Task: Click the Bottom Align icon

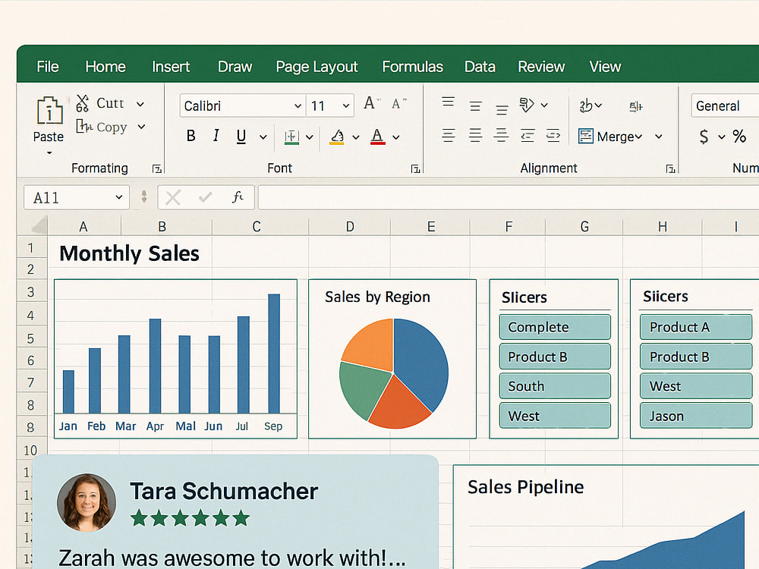Action: (502, 110)
